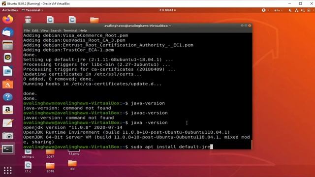Viewport: 315px width, 177px height.
Task: Select the 2018 folder on desktop
Action: coord(50,167)
